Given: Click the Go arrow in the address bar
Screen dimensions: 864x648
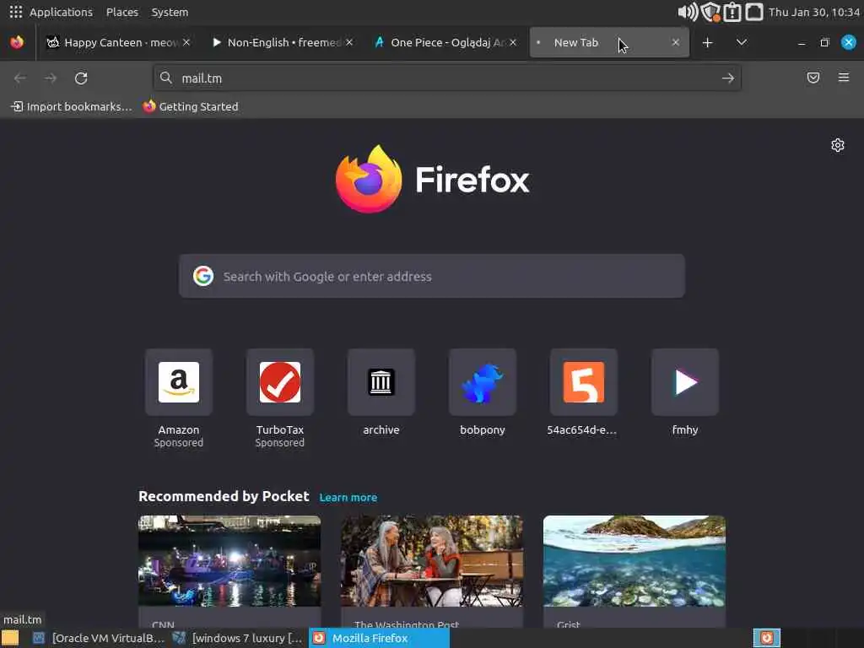Looking at the screenshot, I should coord(728,78).
